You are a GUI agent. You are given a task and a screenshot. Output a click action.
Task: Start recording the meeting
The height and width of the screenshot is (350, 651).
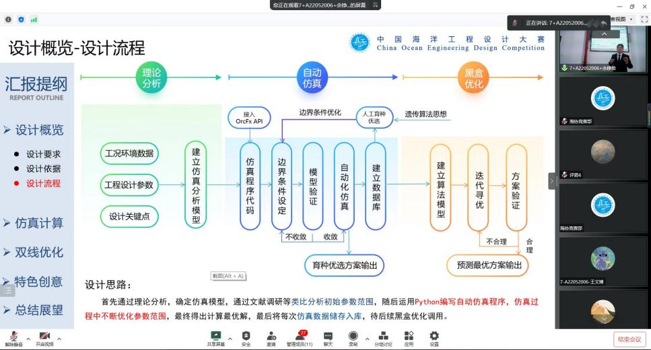(x=353, y=337)
